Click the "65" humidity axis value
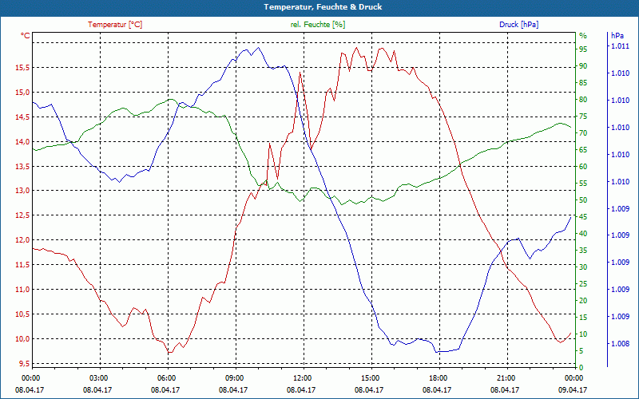This screenshot has width=639, height=399. pos(583,150)
